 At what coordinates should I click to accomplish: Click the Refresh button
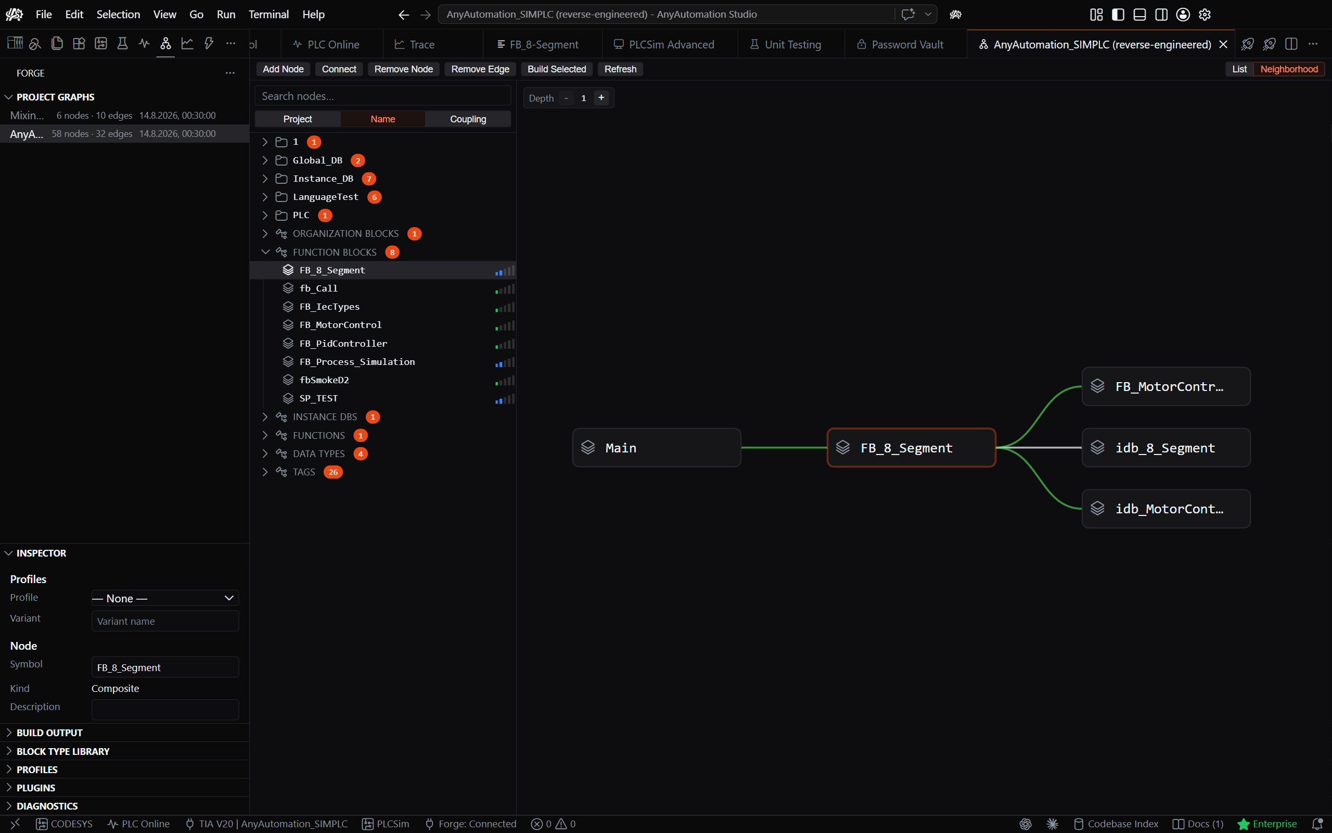point(620,69)
